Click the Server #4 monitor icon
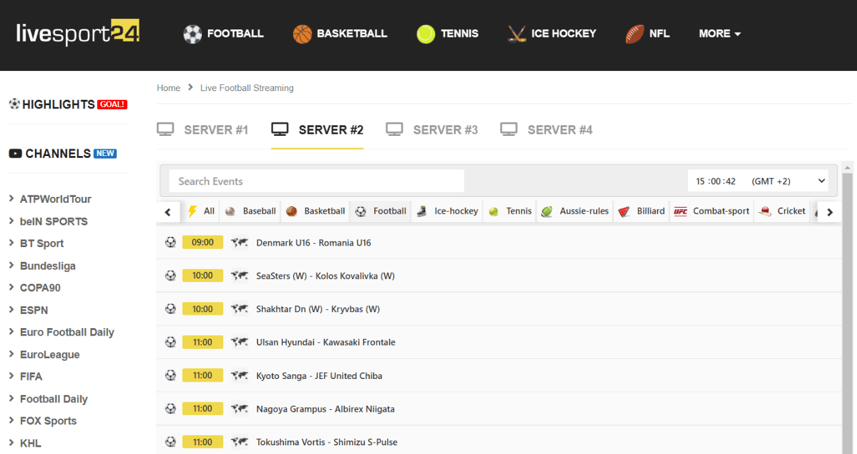The width and height of the screenshot is (857, 454). 509,129
